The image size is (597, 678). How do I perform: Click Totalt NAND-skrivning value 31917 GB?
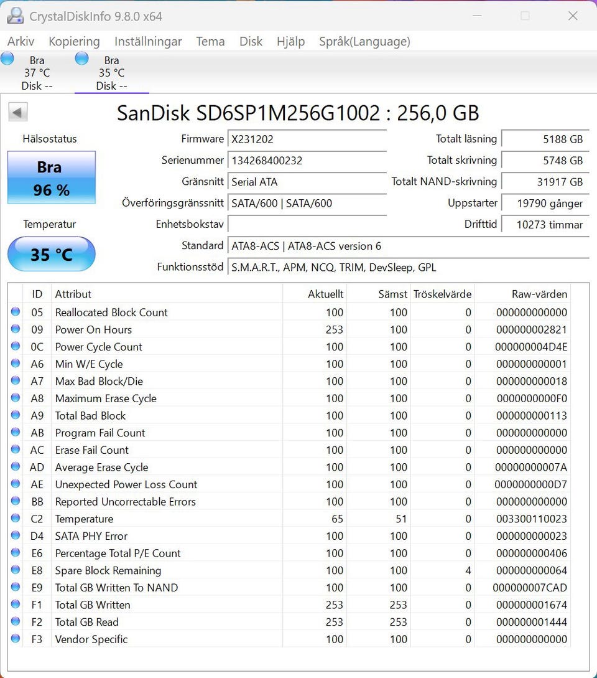tap(545, 182)
